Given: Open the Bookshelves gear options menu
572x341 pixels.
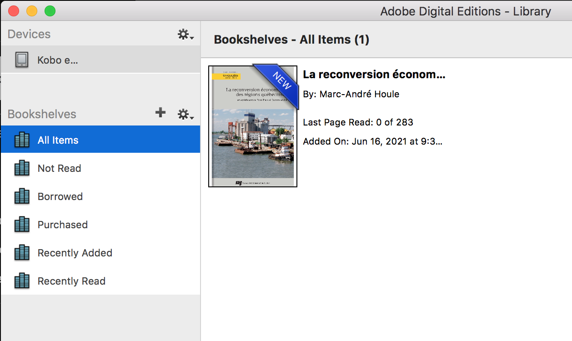Looking at the screenshot, I should (x=185, y=114).
